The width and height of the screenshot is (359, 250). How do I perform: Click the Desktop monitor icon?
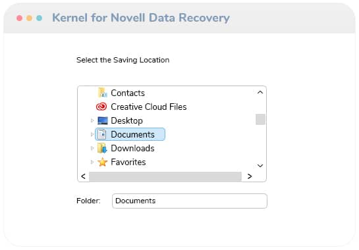[x=102, y=120]
